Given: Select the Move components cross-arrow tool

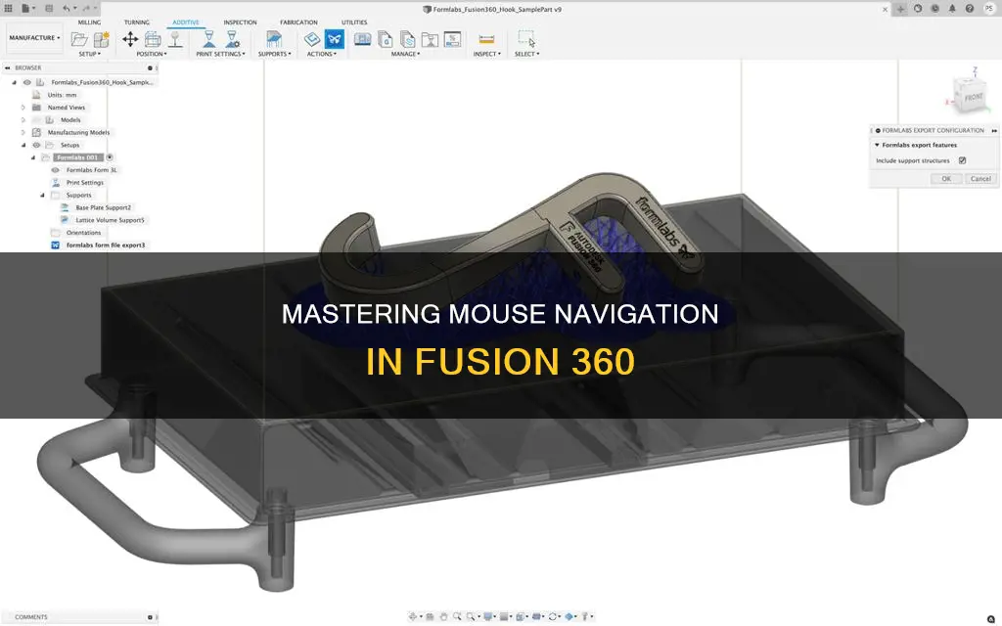Looking at the screenshot, I should coord(130,39).
